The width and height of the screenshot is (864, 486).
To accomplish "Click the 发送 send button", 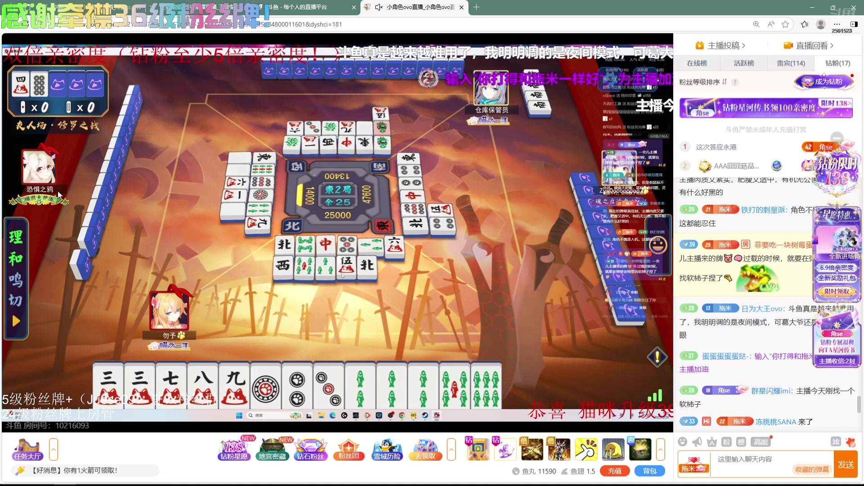I will (x=846, y=464).
